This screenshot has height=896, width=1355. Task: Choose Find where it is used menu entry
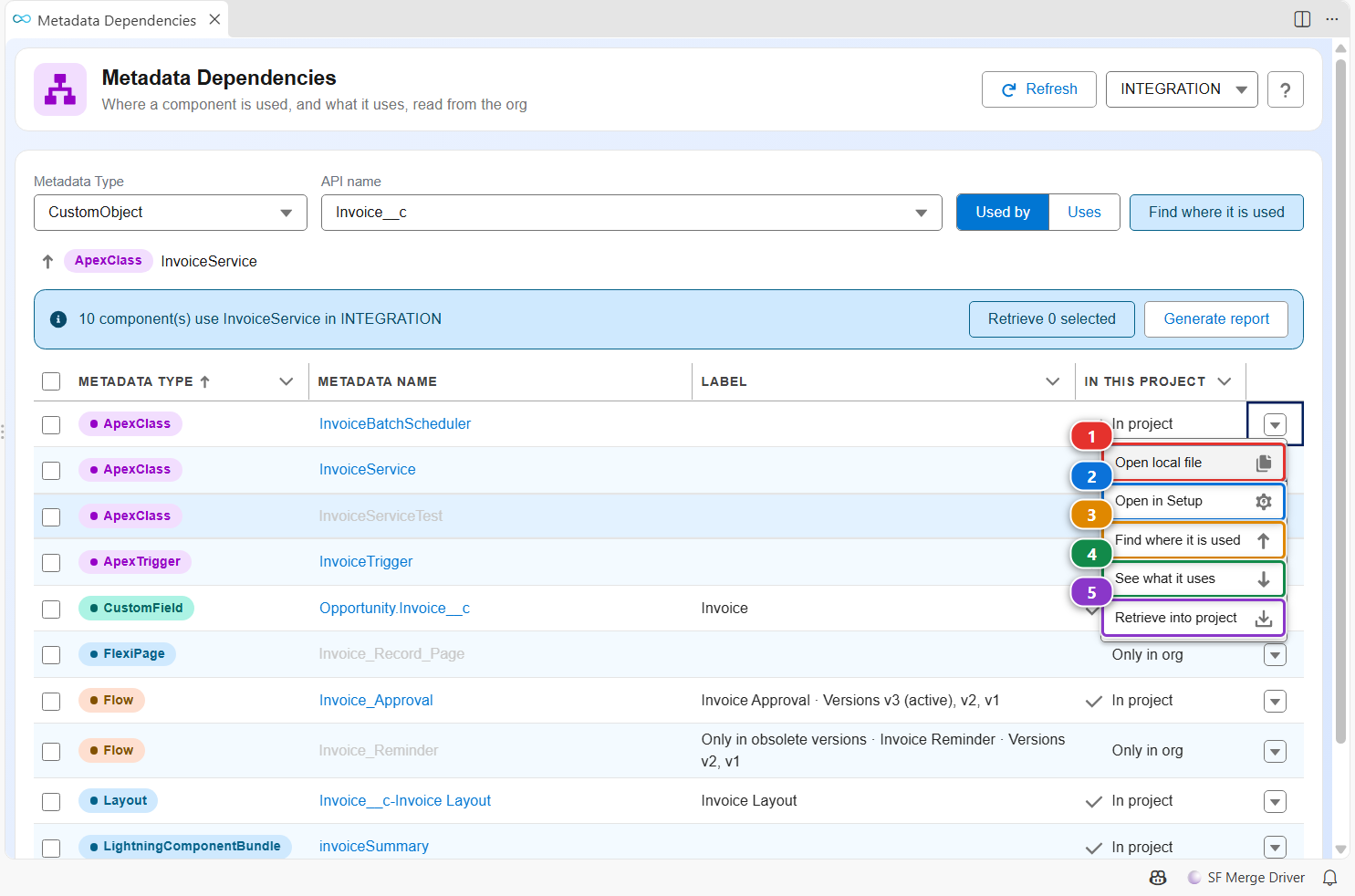pyautogui.click(x=1193, y=540)
